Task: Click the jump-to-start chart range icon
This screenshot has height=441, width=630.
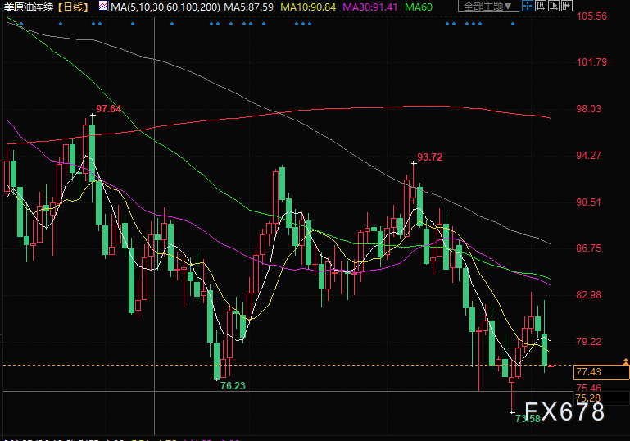Action: coord(541,6)
